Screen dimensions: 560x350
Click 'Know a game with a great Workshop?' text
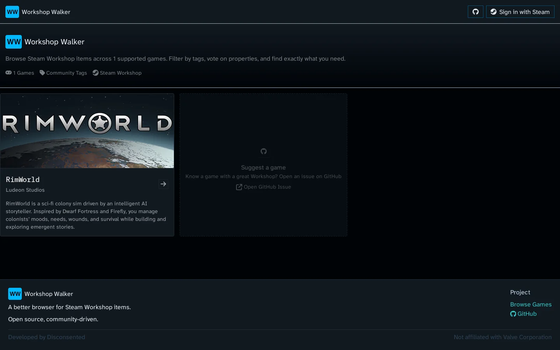(x=231, y=177)
